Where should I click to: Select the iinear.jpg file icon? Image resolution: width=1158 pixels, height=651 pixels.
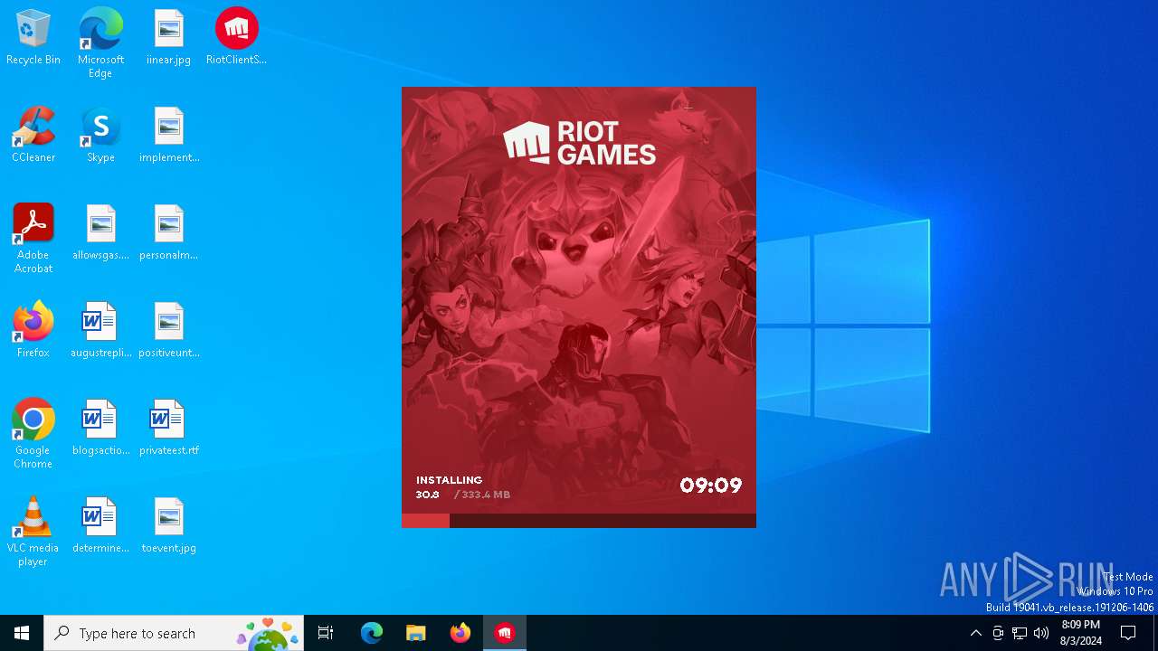168,38
